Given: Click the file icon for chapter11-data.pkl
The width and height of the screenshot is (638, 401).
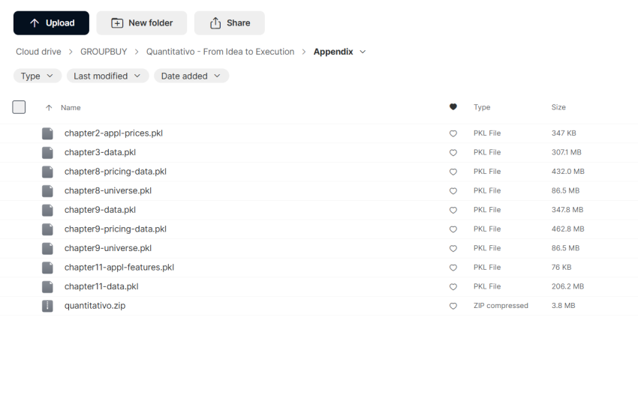Looking at the screenshot, I should coord(47,286).
